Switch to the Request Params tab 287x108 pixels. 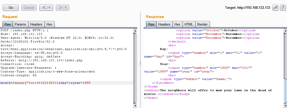point(20,24)
